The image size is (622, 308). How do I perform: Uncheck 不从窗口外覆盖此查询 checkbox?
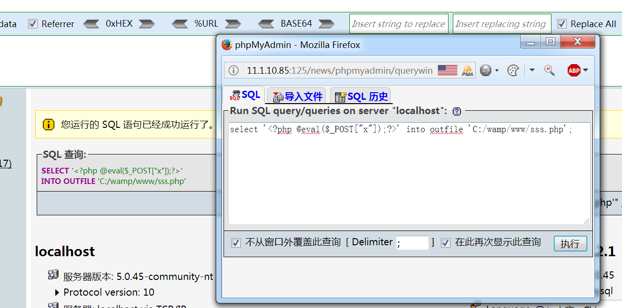point(235,243)
